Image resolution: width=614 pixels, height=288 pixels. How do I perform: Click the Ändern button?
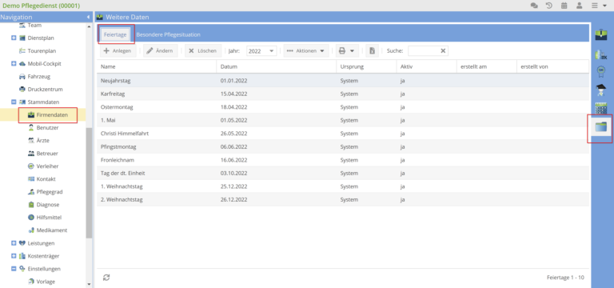pyautogui.click(x=160, y=51)
